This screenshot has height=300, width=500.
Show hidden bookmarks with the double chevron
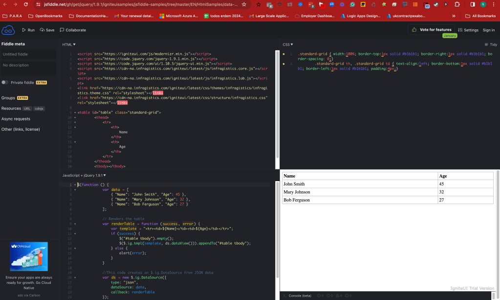click(x=454, y=16)
